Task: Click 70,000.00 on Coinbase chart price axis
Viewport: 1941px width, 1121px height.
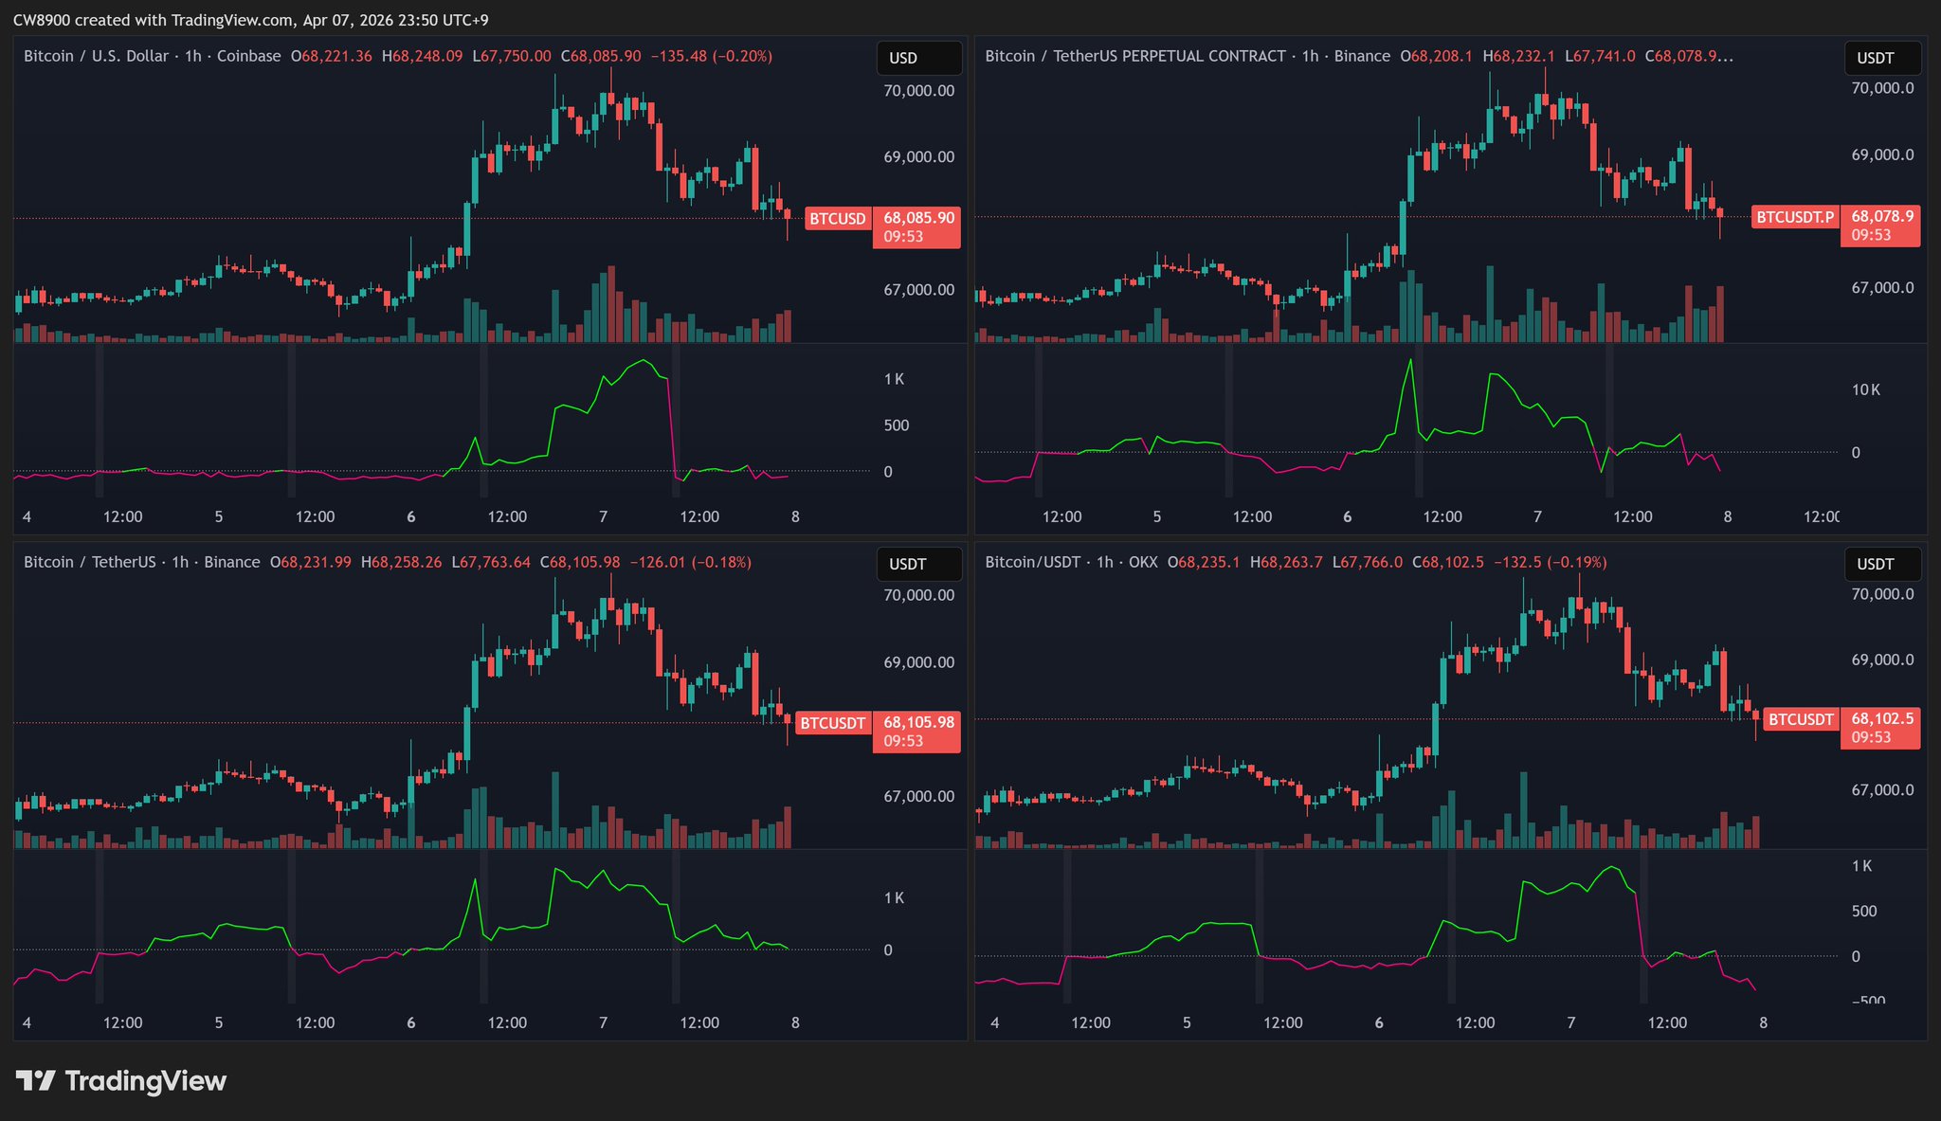Action: coord(917,91)
